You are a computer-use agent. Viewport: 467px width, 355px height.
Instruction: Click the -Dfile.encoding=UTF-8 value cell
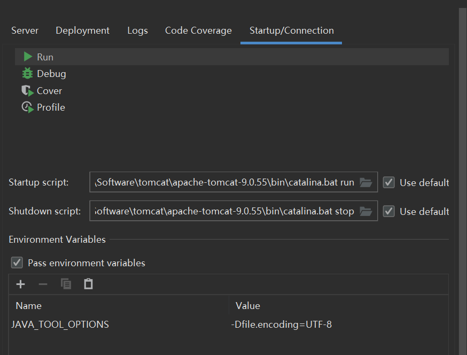point(282,325)
